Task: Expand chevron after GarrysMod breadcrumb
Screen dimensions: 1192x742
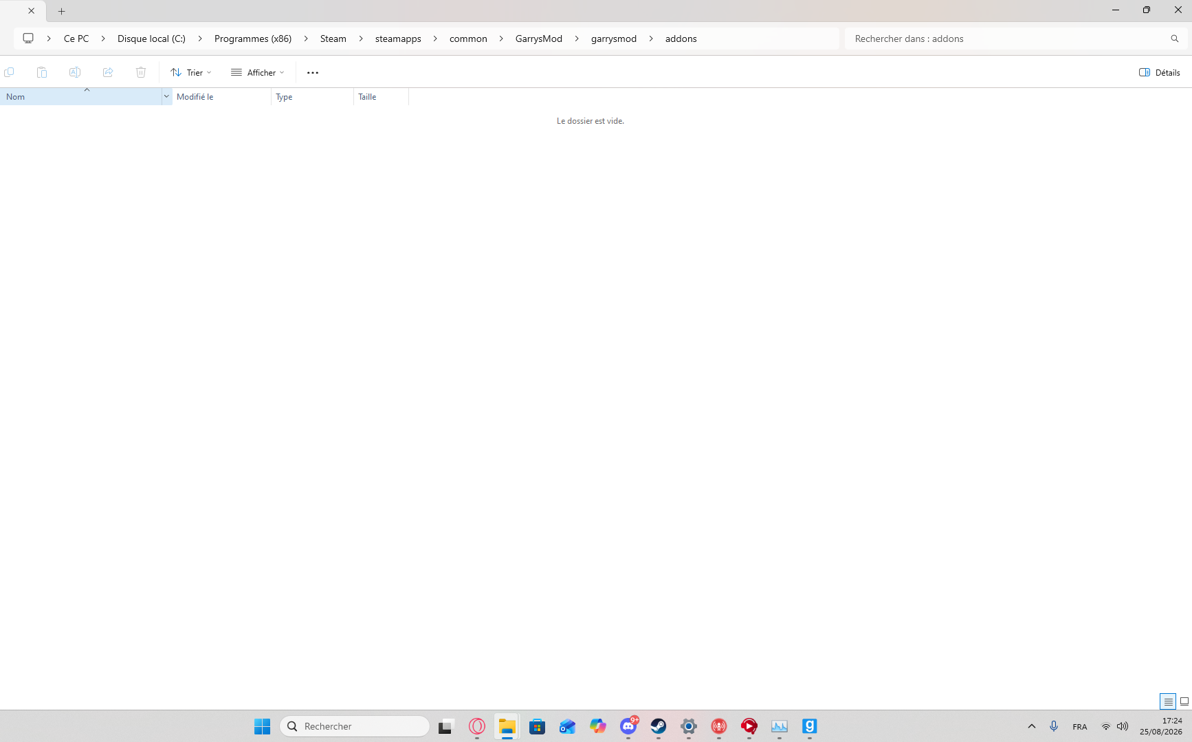Action: 577,39
